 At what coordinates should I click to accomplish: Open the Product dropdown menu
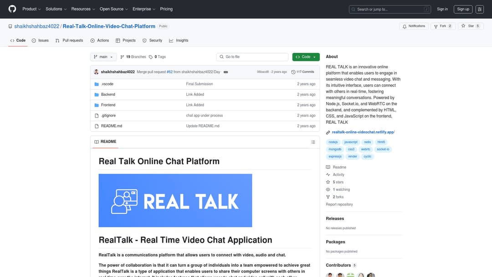(31, 9)
